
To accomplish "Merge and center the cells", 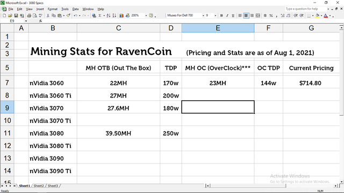I will click(258, 16).
